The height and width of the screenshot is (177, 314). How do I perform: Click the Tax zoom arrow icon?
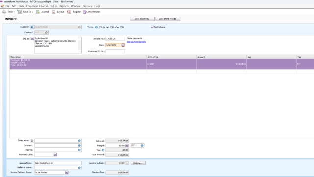[103, 150]
